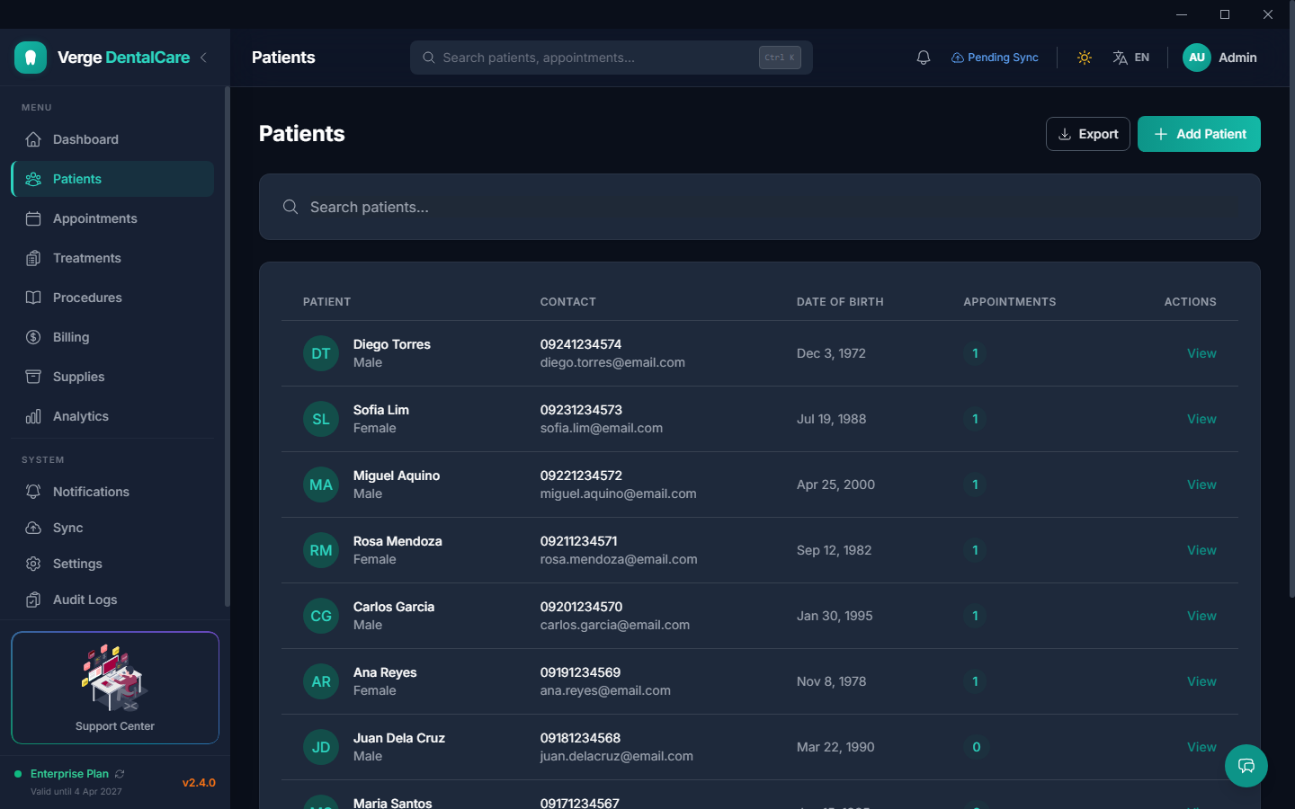Click the email diego.torres@email.com
This screenshot has width=1295, height=809.
[x=612, y=362]
